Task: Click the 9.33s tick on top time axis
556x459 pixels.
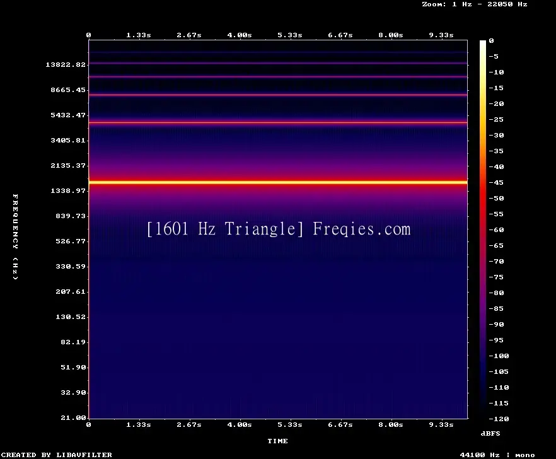Action: click(x=441, y=35)
